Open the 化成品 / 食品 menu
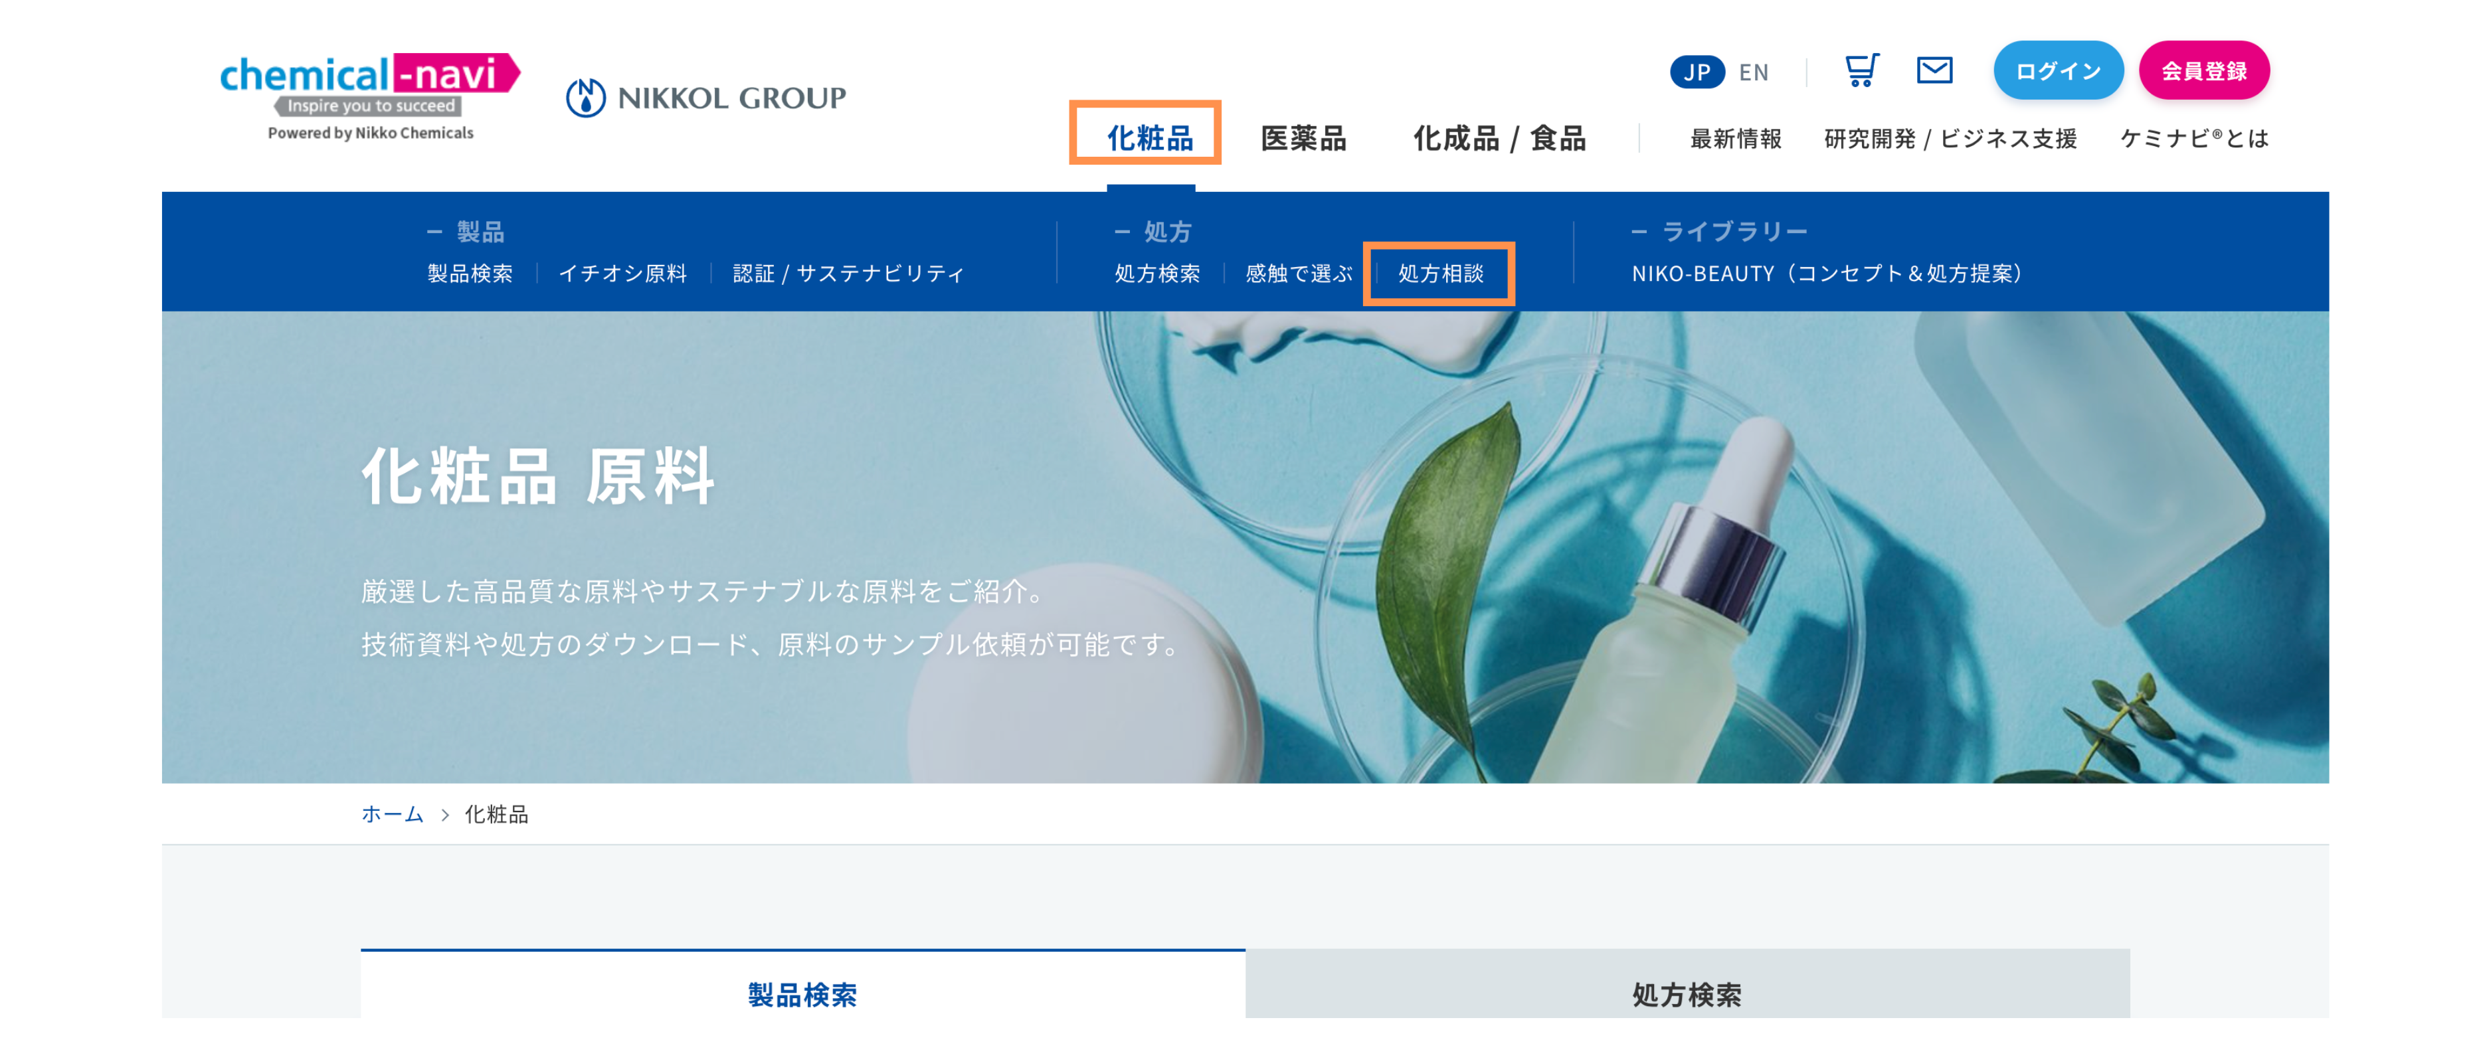 [1499, 138]
